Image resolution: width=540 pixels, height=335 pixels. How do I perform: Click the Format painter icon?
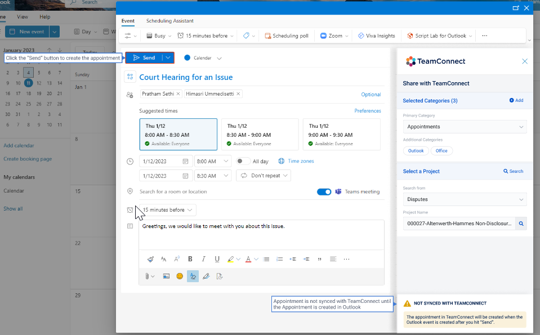coord(150,259)
